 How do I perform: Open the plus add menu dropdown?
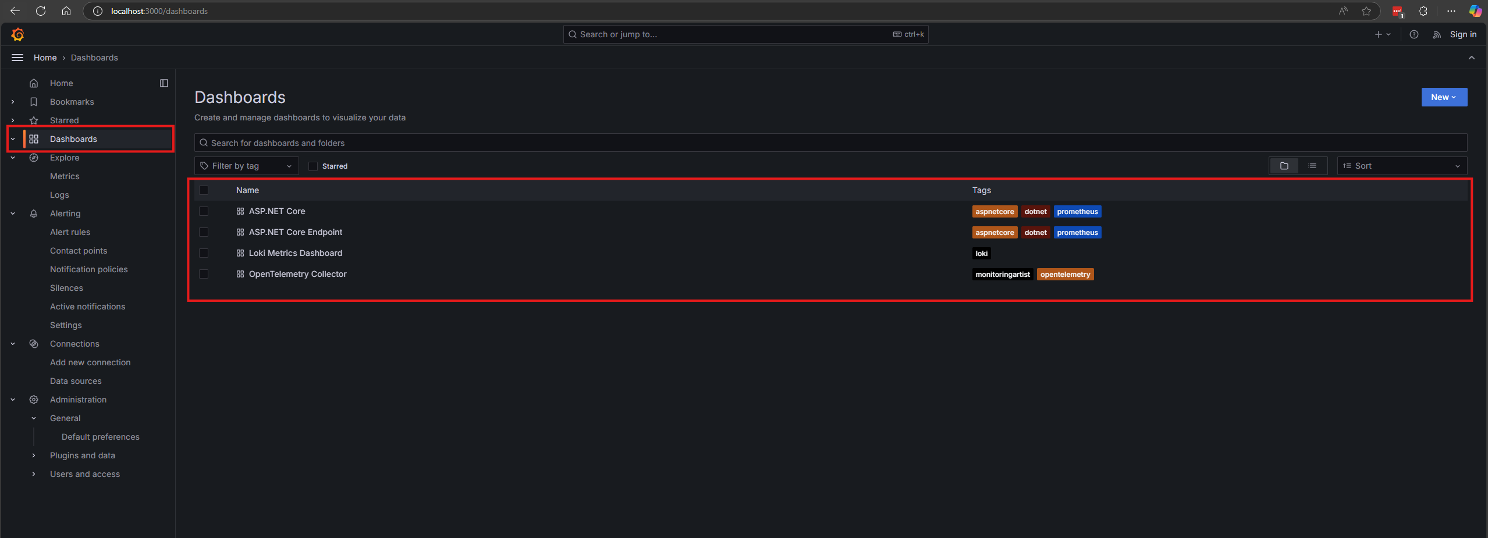(1383, 34)
